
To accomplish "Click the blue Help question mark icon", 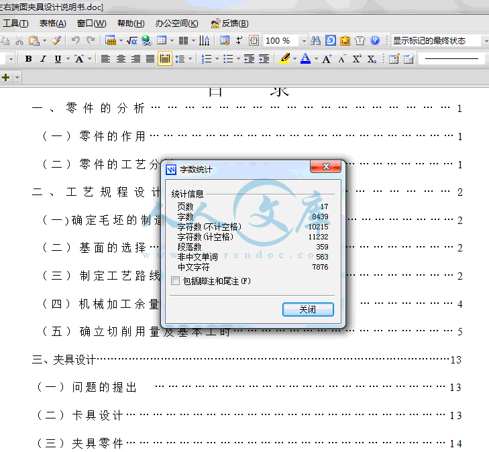I will click(375, 40).
